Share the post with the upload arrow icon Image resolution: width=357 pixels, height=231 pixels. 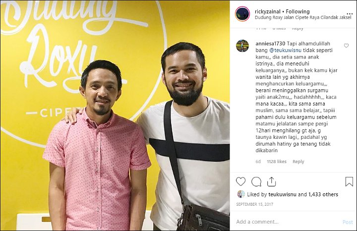pyautogui.click(x=271, y=181)
